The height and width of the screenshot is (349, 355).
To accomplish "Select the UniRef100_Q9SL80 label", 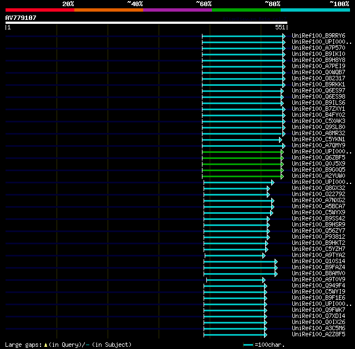I will click(x=318, y=127).
